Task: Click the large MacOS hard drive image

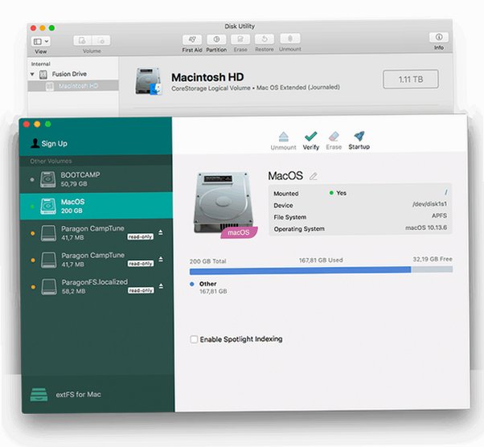Action: point(224,203)
